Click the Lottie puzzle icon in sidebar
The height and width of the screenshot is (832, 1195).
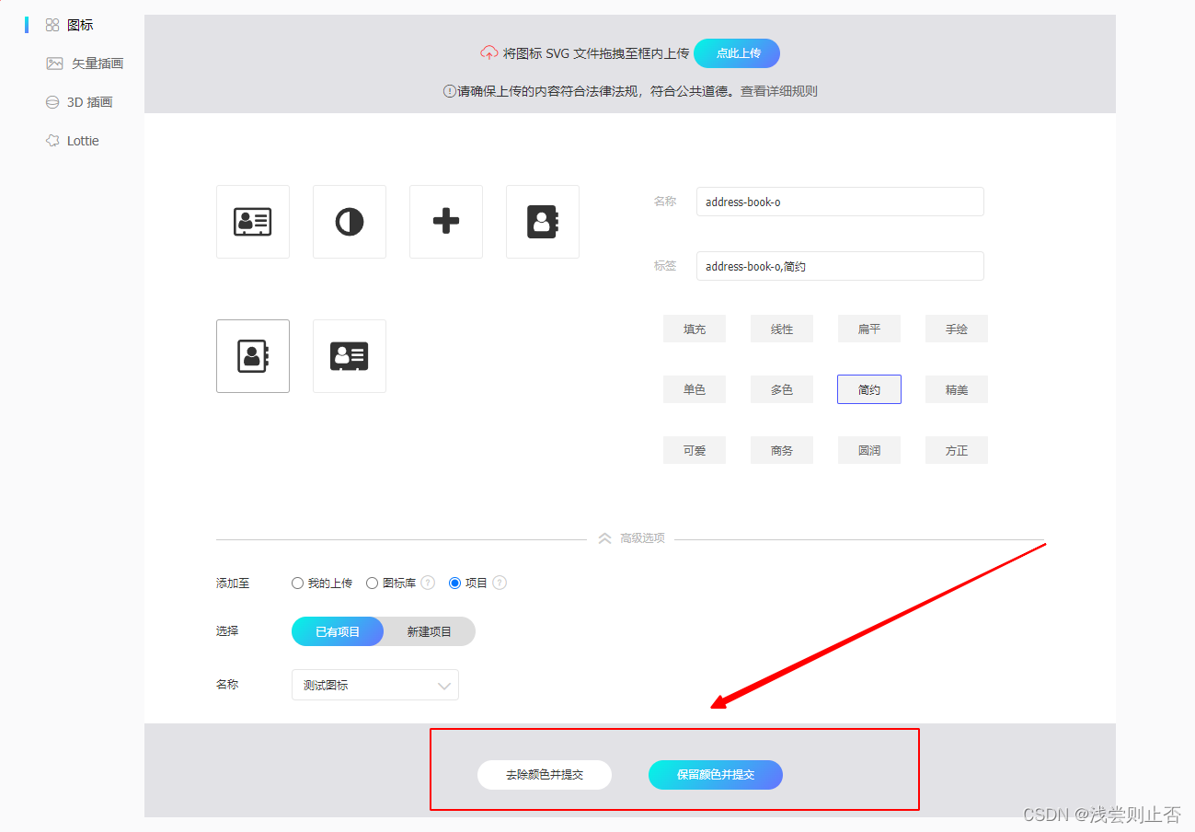pyautogui.click(x=52, y=141)
